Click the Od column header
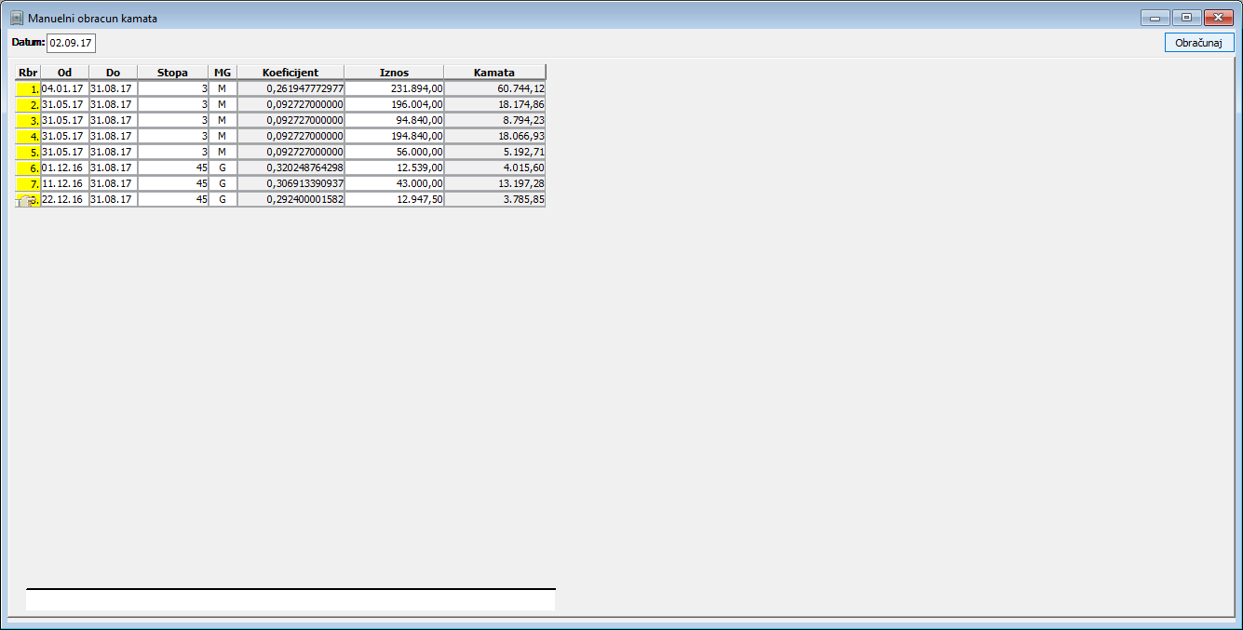The image size is (1243, 630). point(65,72)
